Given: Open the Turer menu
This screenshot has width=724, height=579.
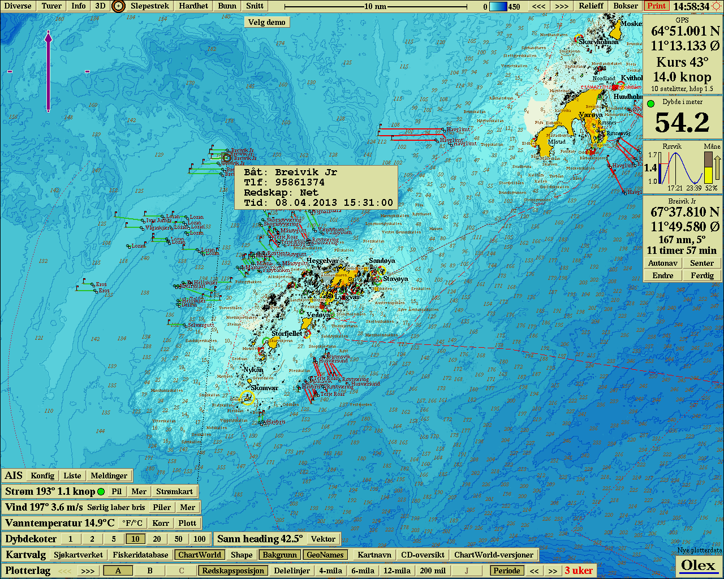Looking at the screenshot, I should [51, 6].
